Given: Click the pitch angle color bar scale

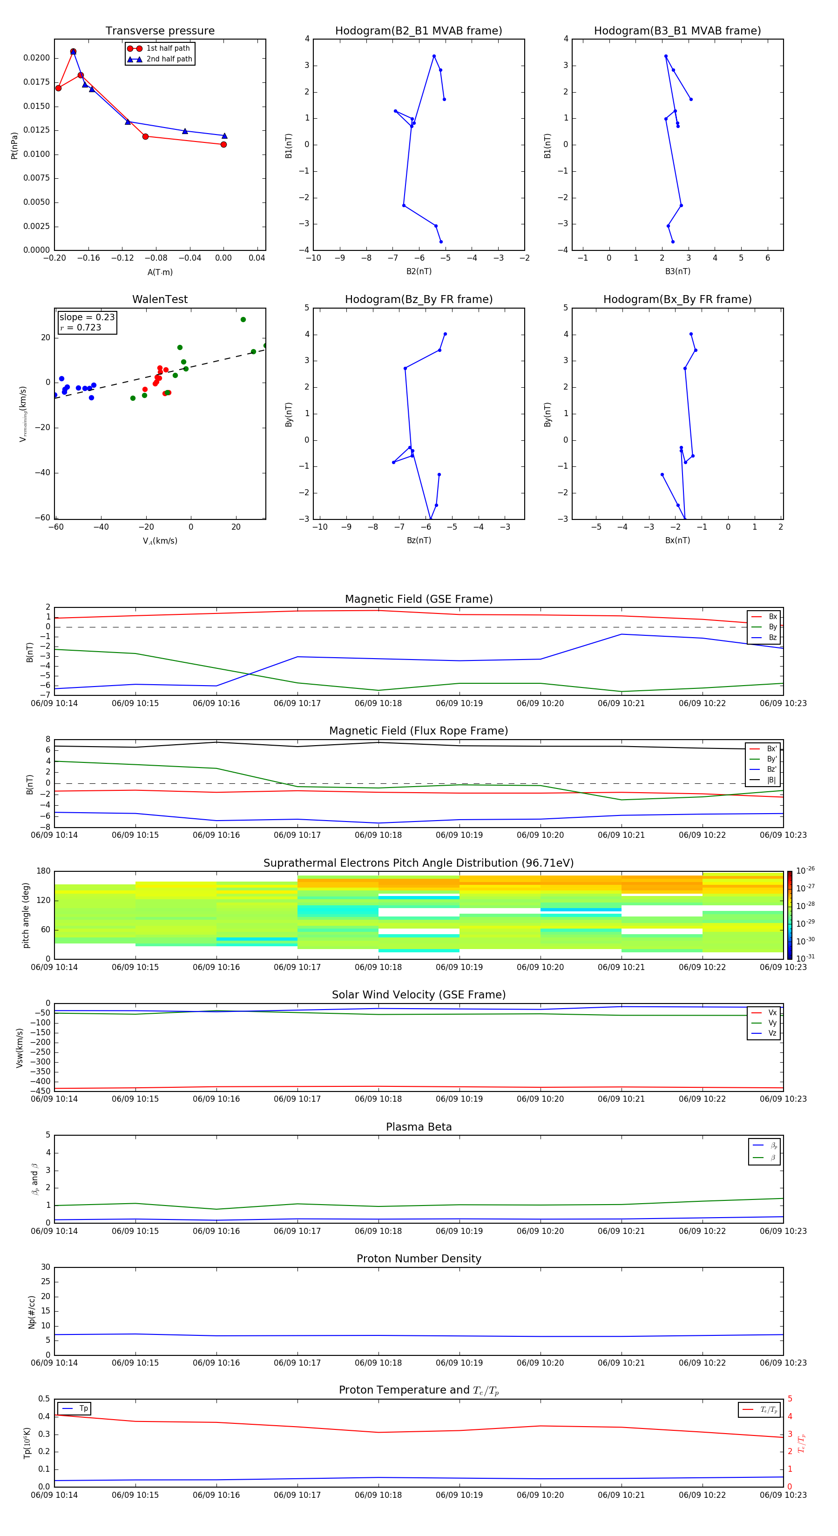Looking at the screenshot, I should (x=790, y=915).
